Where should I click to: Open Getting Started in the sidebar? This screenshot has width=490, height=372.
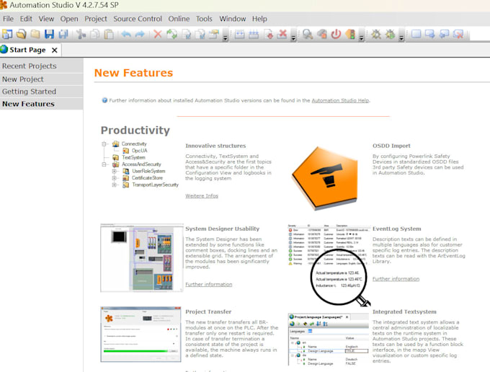42,92
